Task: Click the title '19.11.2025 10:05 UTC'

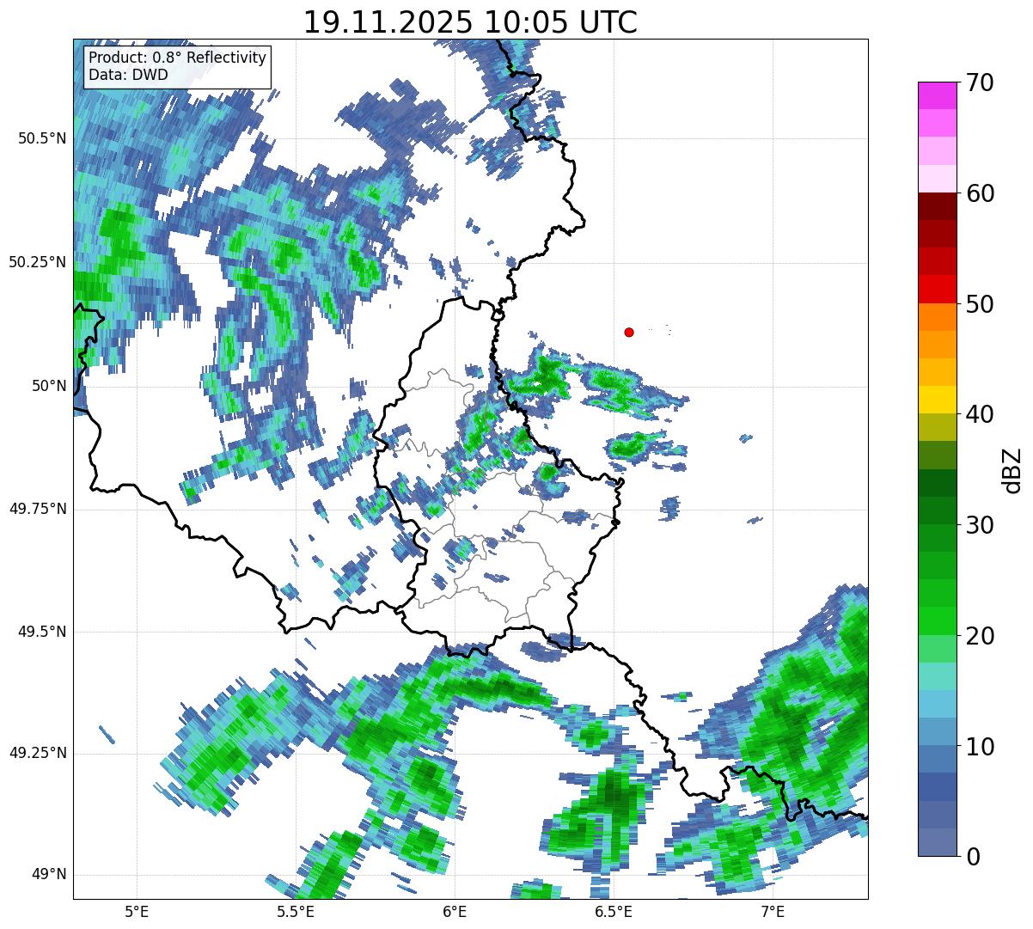Action: [470, 21]
